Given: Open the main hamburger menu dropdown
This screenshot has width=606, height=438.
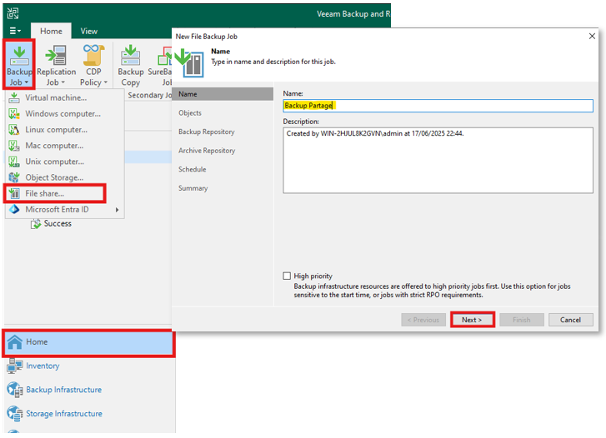Looking at the screenshot, I should click(x=16, y=31).
